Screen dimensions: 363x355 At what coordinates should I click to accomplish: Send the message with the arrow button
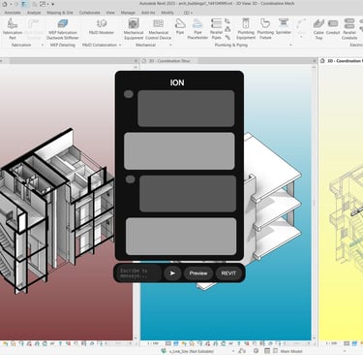[x=172, y=274]
